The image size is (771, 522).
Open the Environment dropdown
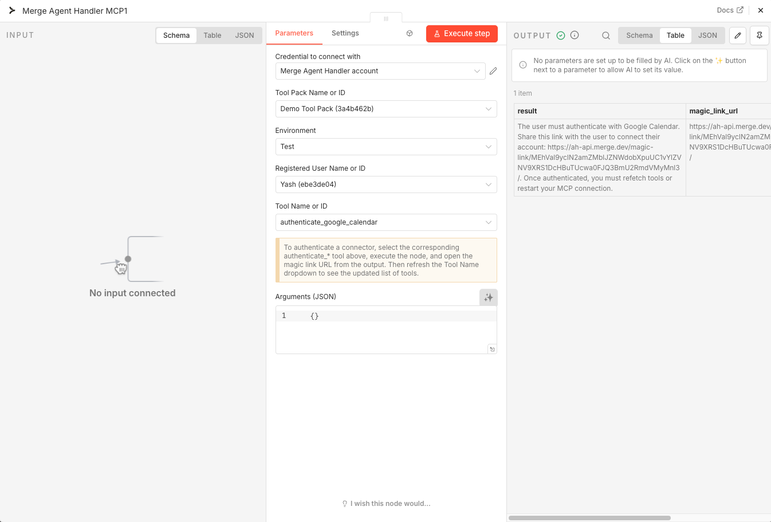(x=386, y=147)
